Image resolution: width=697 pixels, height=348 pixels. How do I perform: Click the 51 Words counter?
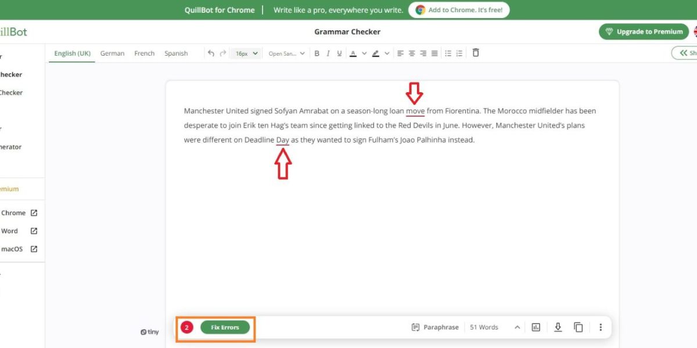pos(484,328)
